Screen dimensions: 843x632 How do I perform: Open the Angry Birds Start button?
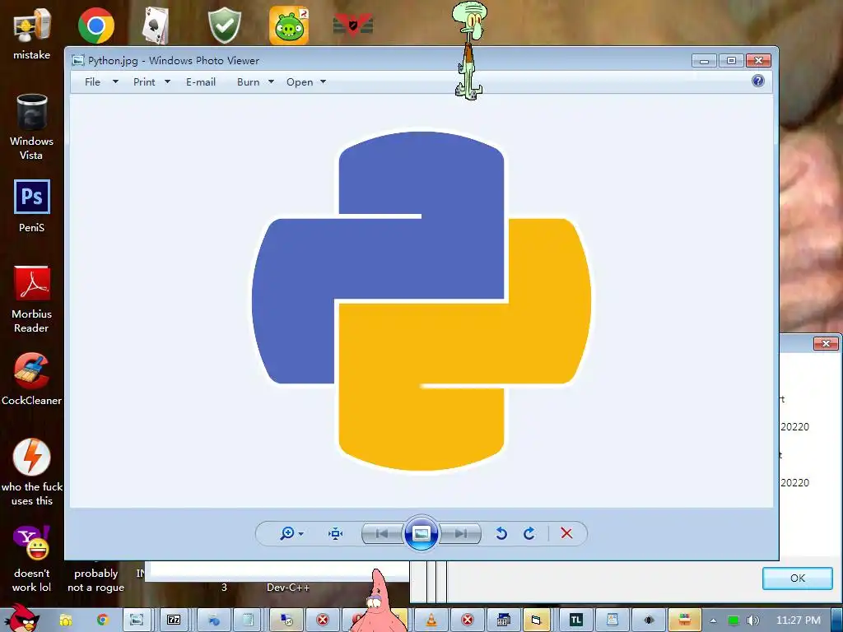pos(21,618)
